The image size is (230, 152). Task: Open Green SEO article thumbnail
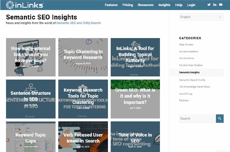135,99
